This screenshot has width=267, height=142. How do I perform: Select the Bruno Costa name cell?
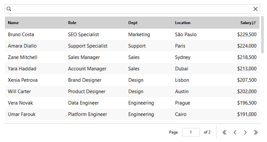[x=21, y=34]
